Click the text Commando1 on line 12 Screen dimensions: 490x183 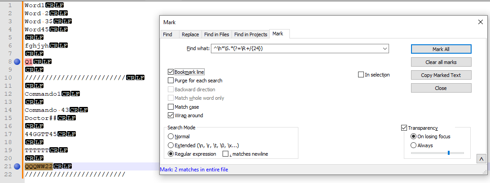click(x=43, y=94)
